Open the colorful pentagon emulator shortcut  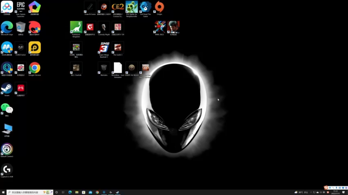coord(35,8)
